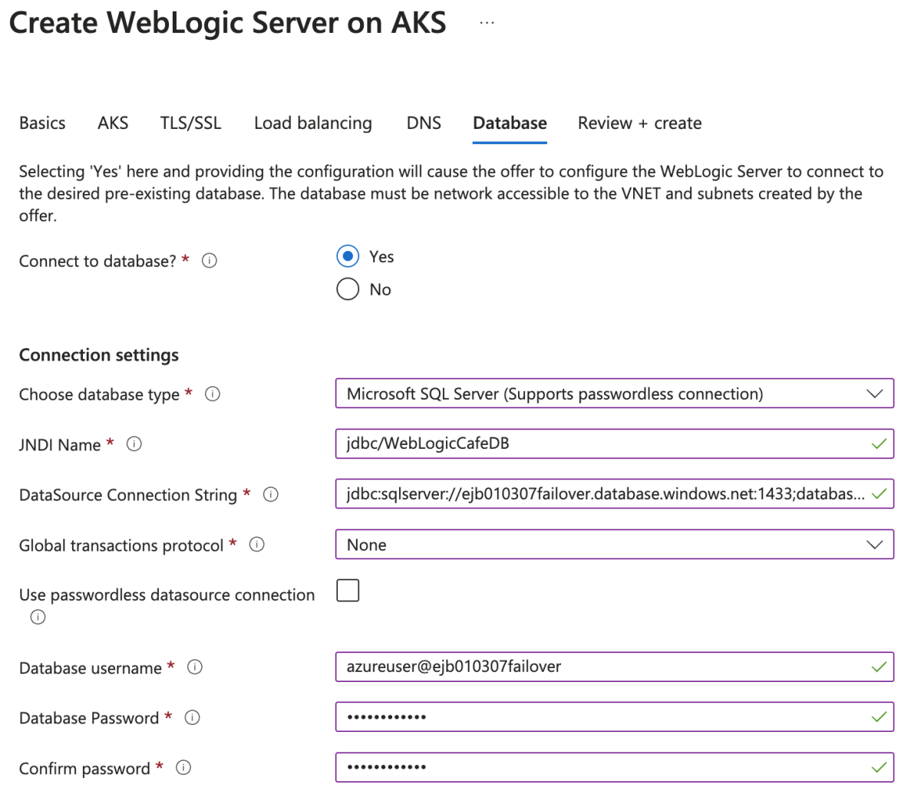Open the Review + create tab

tap(639, 124)
